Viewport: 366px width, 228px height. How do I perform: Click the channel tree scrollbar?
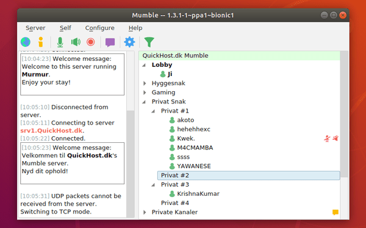[x=344, y=114]
